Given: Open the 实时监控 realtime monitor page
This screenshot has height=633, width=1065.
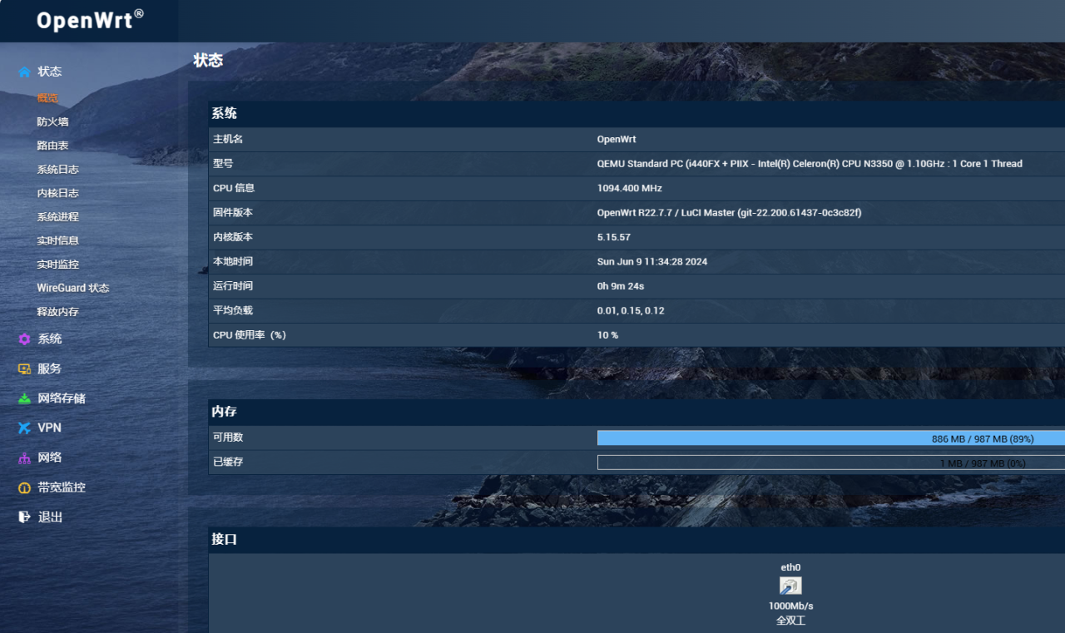Looking at the screenshot, I should [x=57, y=264].
